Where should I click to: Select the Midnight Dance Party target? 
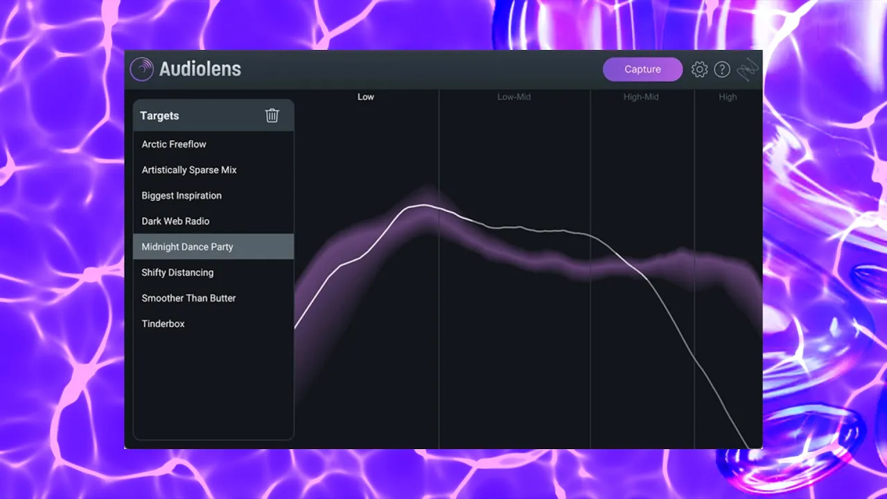click(x=213, y=247)
